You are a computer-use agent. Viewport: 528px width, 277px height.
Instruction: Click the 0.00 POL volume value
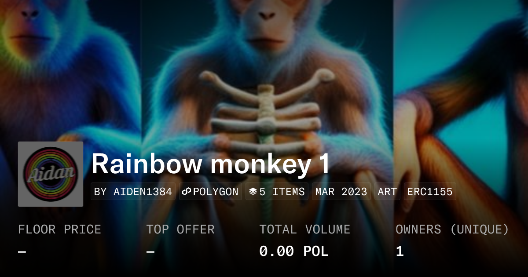coord(293,251)
